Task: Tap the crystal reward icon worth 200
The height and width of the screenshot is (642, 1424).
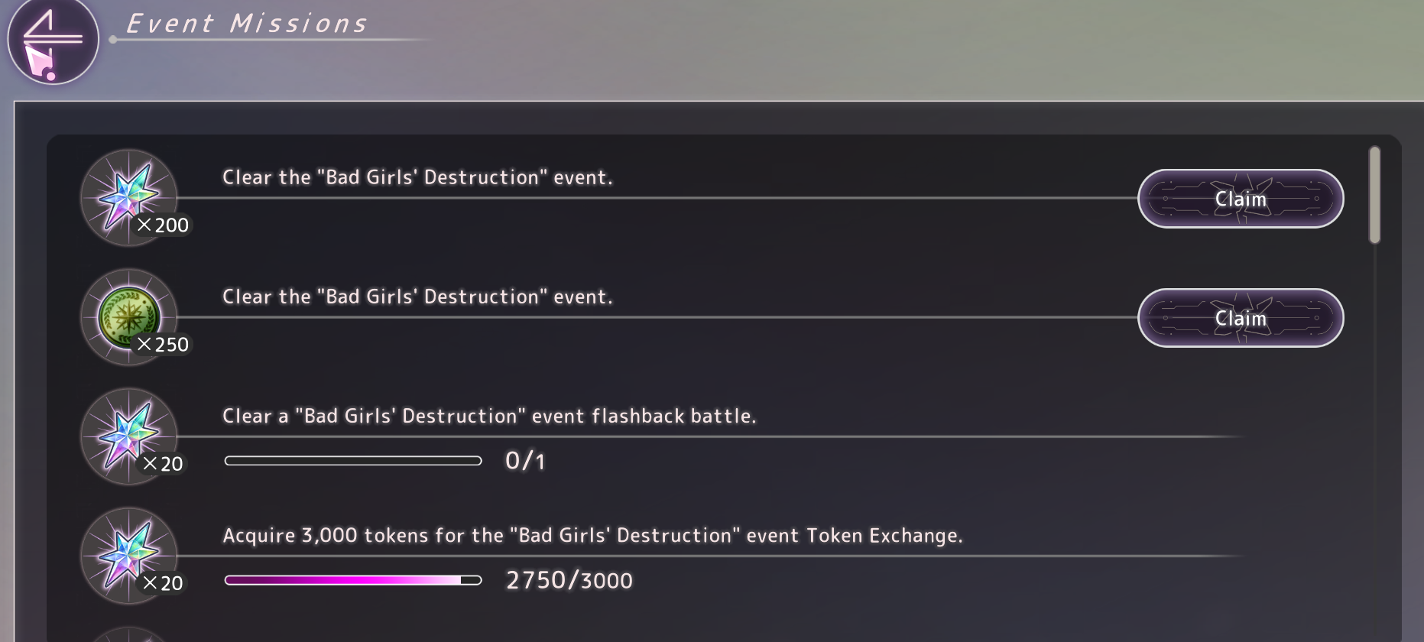Action: (x=128, y=195)
